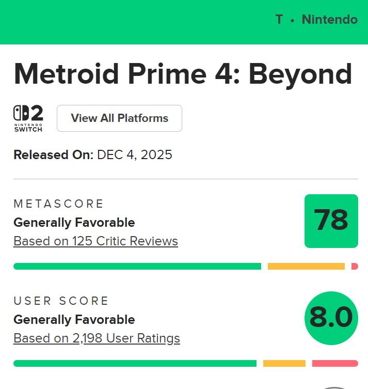368x389 pixels.
Task: Click Generally Favorable under User Score
Action: [74, 320]
